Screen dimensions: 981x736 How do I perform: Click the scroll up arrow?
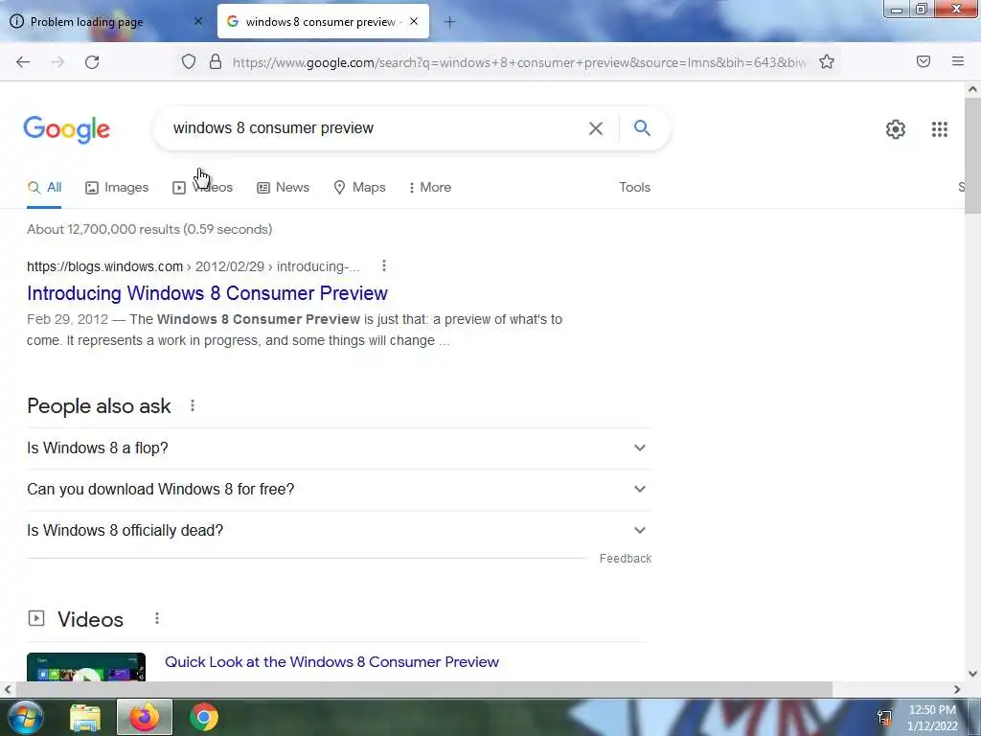pos(972,89)
